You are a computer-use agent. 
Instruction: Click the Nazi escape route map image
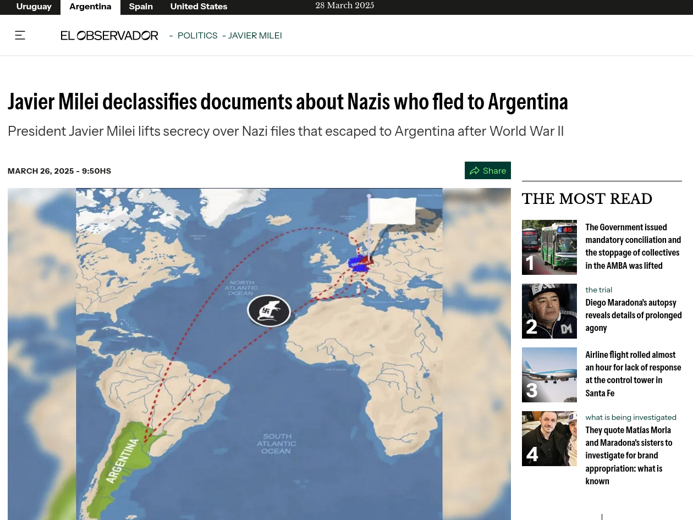259,354
